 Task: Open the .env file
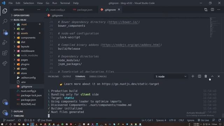tap(23, 82)
